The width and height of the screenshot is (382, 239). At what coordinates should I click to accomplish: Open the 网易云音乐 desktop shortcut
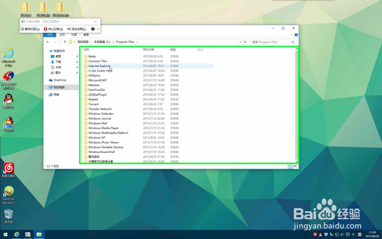point(9,170)
